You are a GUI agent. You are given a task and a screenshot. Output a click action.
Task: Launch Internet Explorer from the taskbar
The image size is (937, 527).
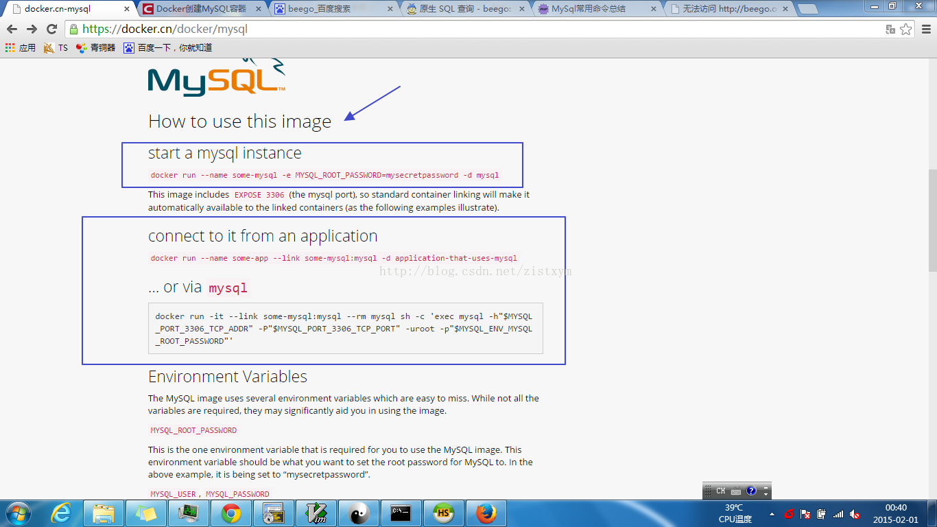tap(62, 513)
